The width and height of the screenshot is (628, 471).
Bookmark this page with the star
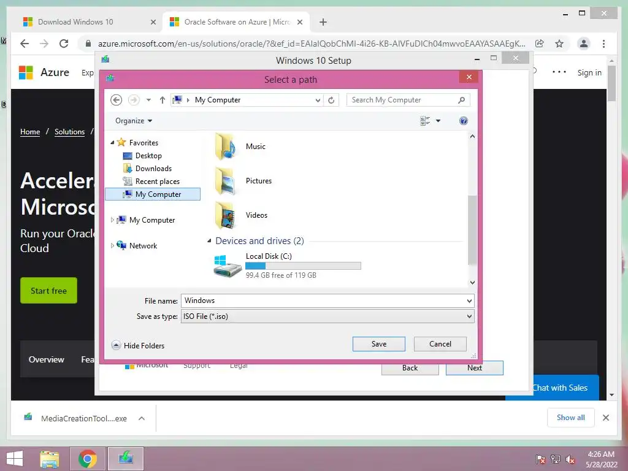(559, 44)
